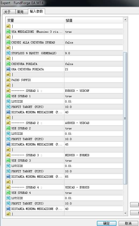The image size is (139, 226).
Task: Click the scroll up arrow of parameter list
Action: [x=125, y=19]
